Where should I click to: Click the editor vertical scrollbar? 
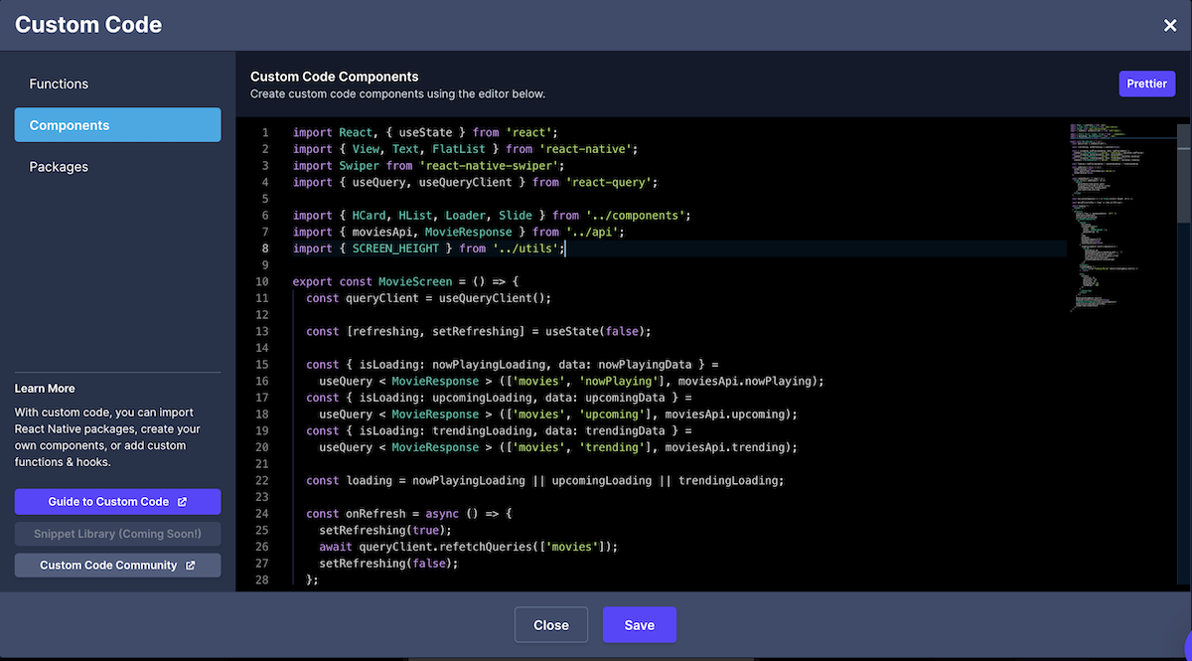tap(1183, 172)
